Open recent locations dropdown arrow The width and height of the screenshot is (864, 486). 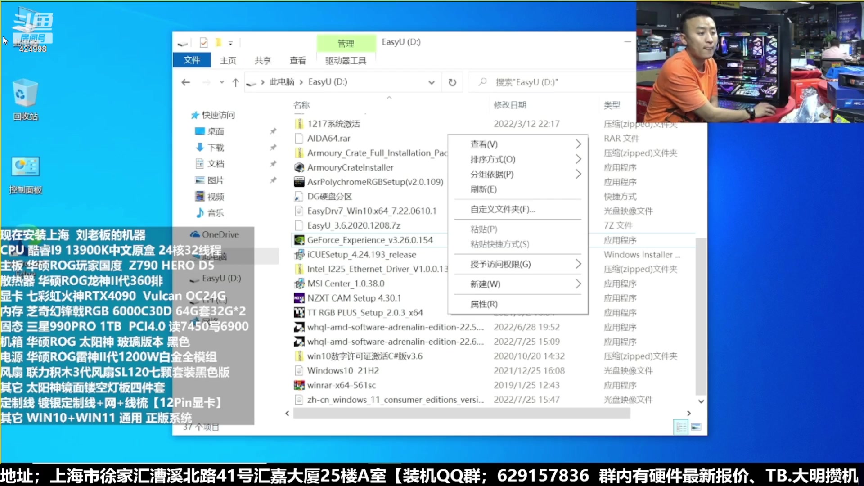(x=222, y=82)
